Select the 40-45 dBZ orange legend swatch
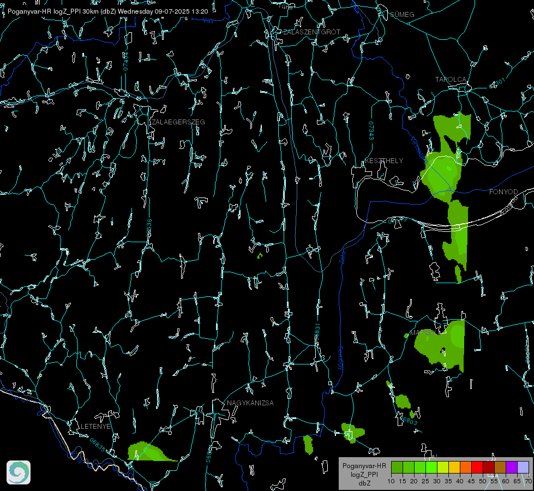Viewport: 534px width, 491px height. pyautogui.click(x=466, y=467)
